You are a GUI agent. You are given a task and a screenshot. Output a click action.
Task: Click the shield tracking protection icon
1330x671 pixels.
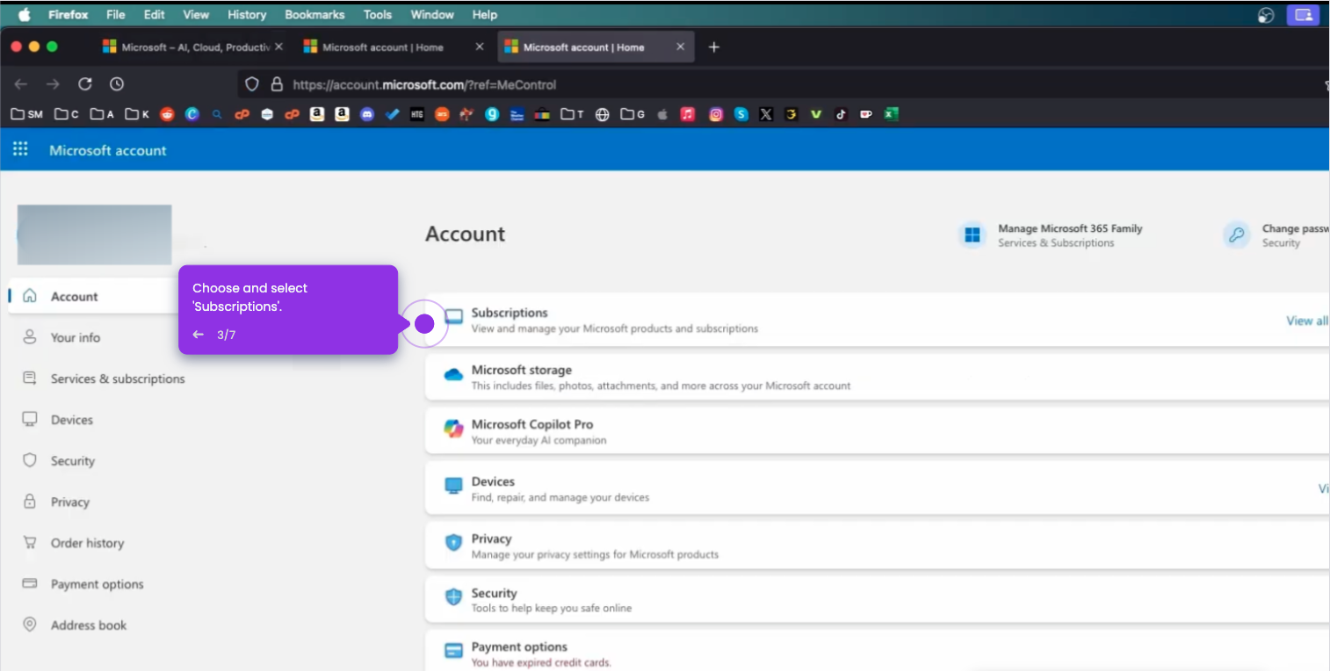[252, 84]
